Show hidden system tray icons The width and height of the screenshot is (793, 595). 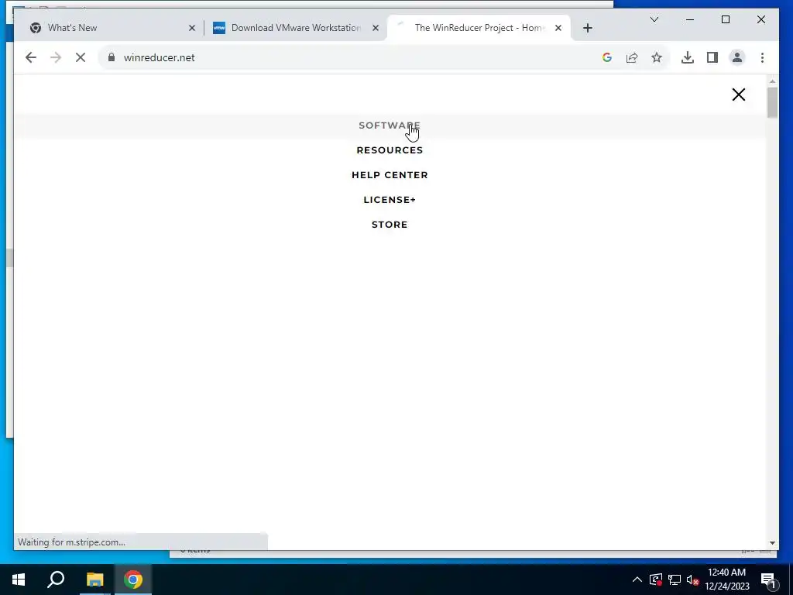click(637, 580)
